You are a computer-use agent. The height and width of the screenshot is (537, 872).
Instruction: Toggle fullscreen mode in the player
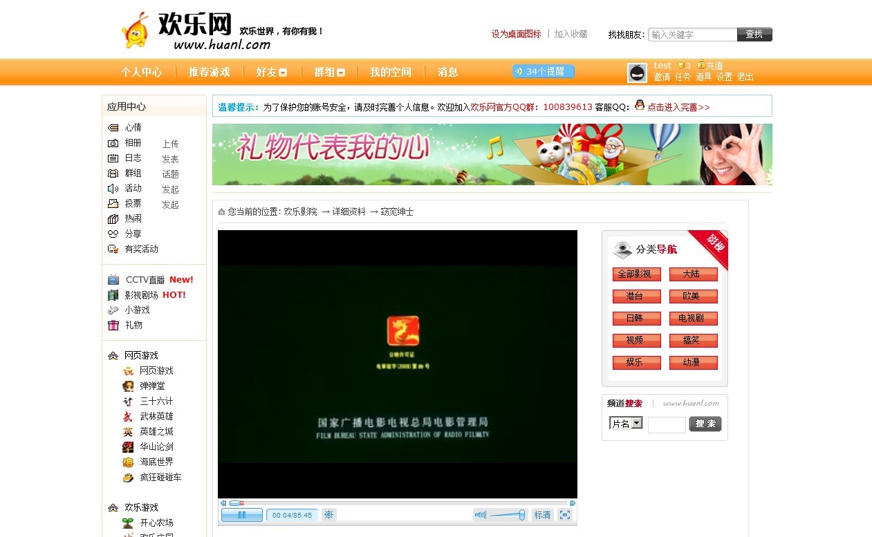565,515
